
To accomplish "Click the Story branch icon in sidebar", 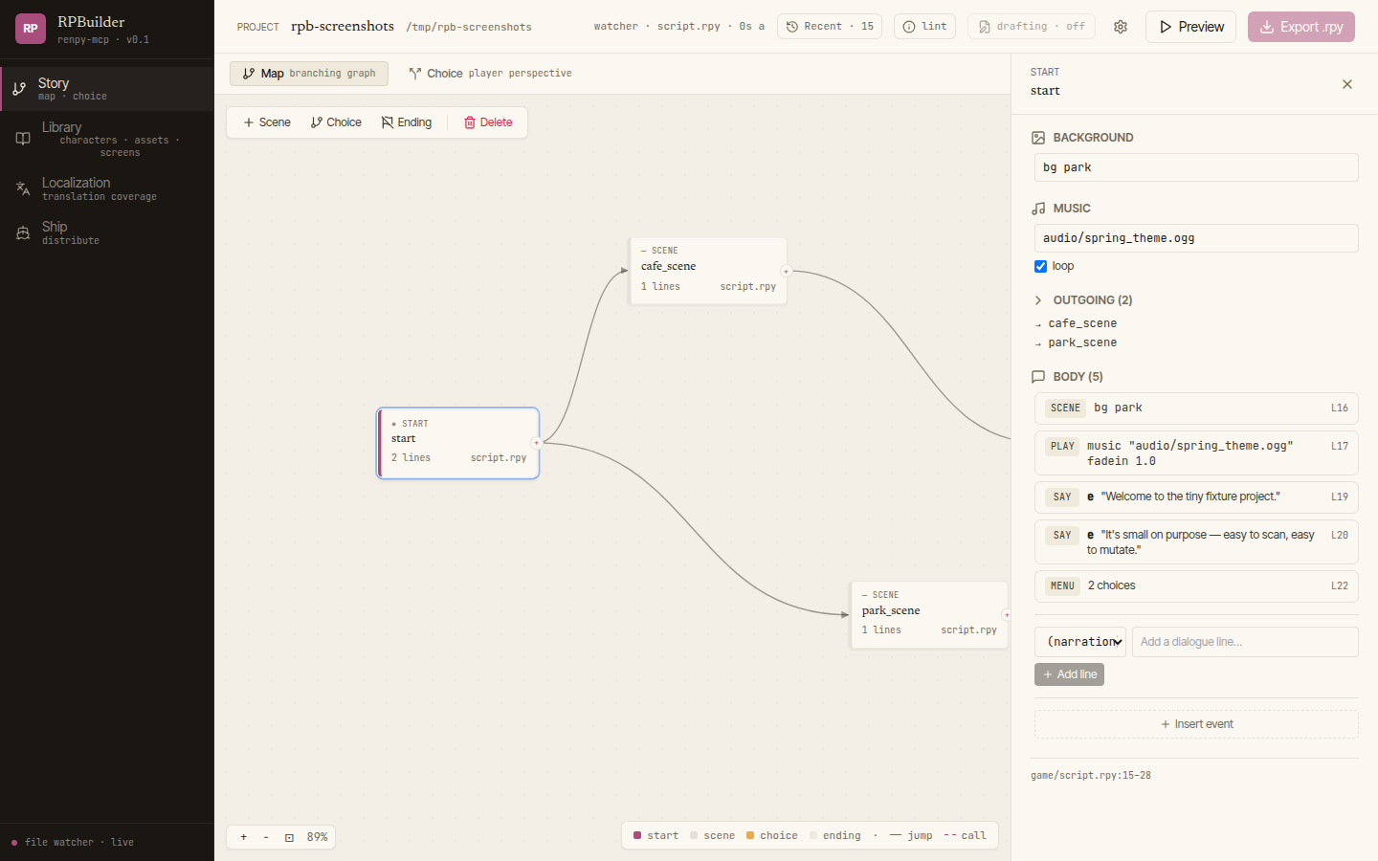I will coord(19,89).
